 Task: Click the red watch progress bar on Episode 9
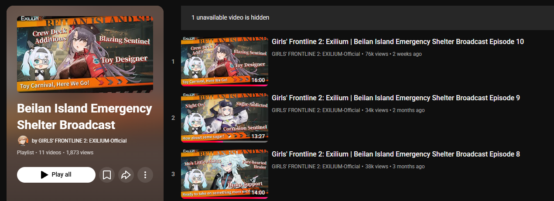coord(202,142)
